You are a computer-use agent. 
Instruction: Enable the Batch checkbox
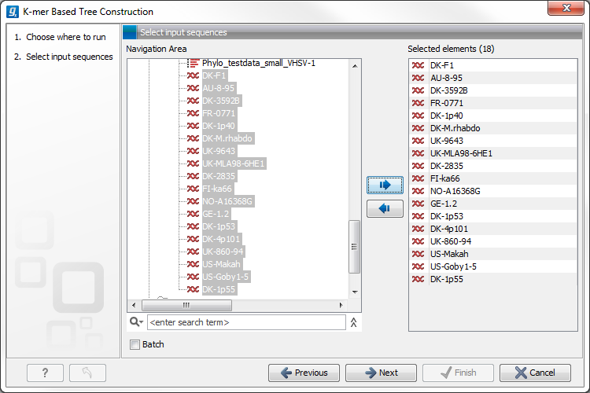click(135, 344)
